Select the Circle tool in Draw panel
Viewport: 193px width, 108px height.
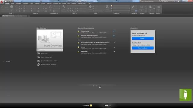[x=12, y=7]
